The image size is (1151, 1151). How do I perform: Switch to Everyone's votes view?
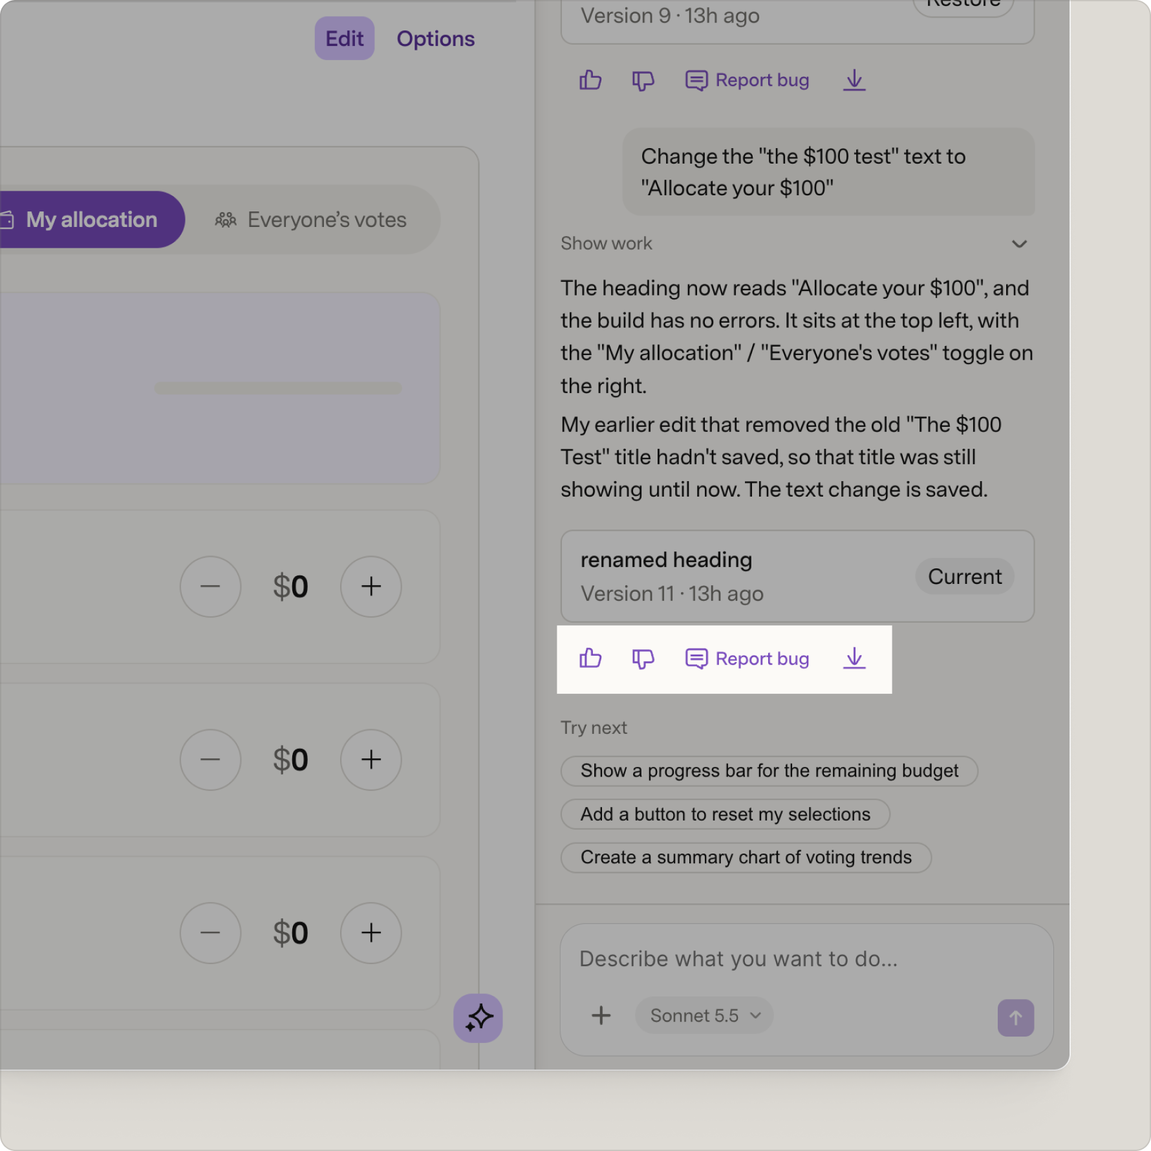(311, 220)
